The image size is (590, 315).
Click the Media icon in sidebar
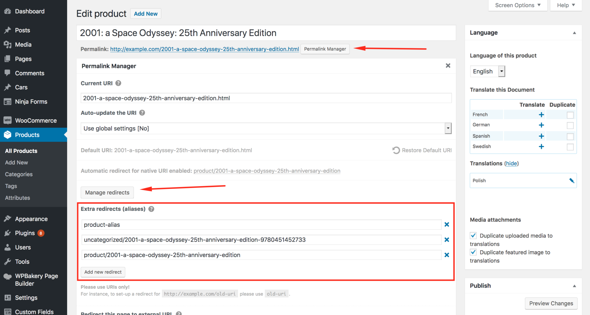coord(7,44)
